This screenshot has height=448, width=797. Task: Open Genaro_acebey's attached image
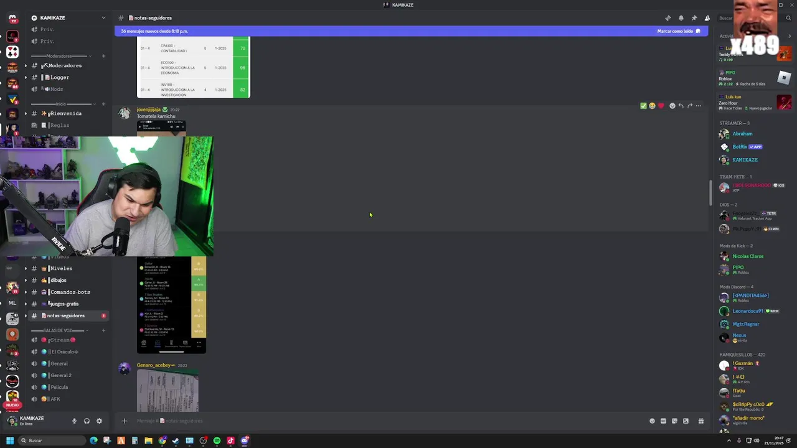(168, 391)
